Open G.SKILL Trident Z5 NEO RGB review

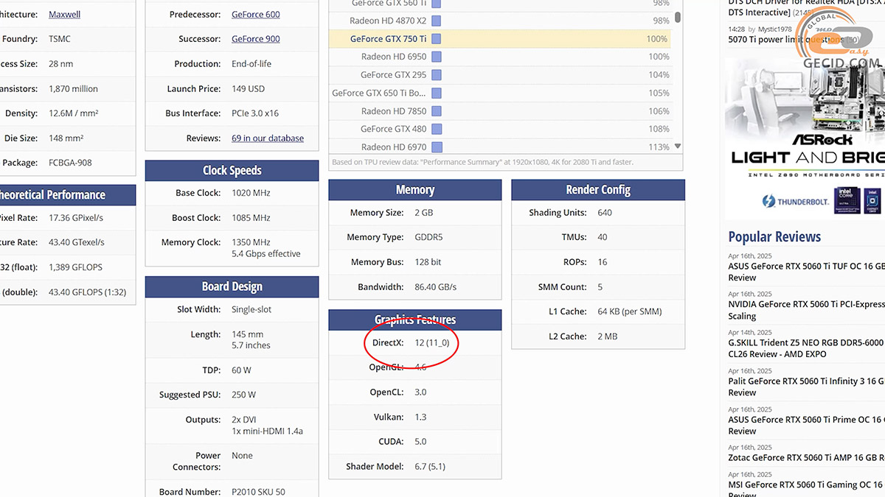click(x=805, y=348)
